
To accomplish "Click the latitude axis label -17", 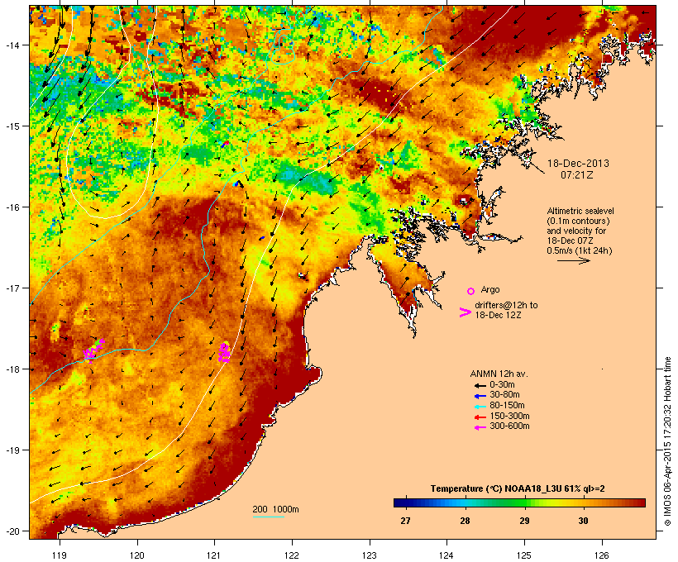I will tap(12, 288).
